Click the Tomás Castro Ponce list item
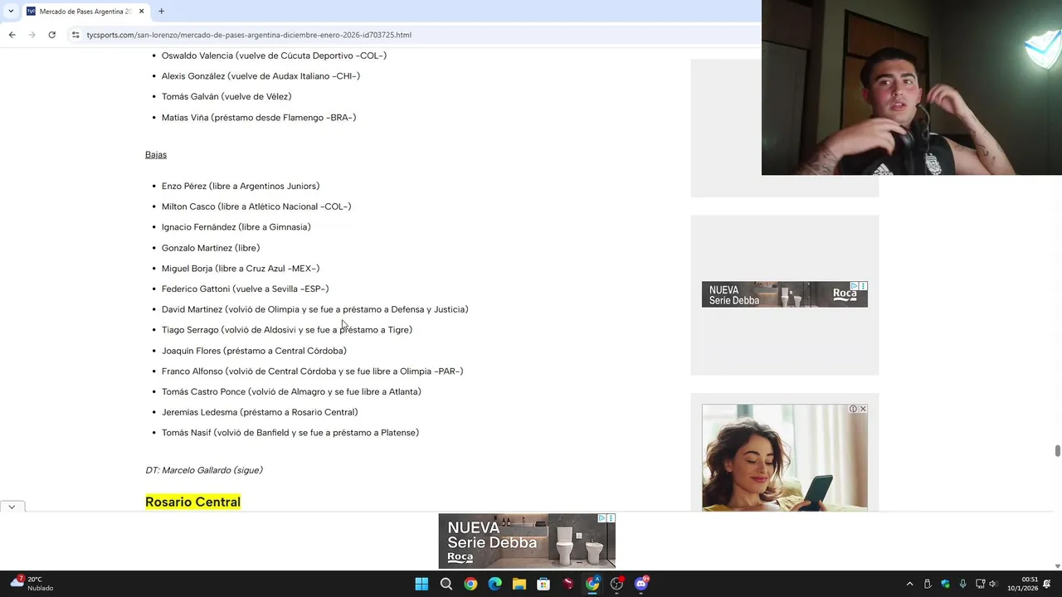 coord(291,391)
